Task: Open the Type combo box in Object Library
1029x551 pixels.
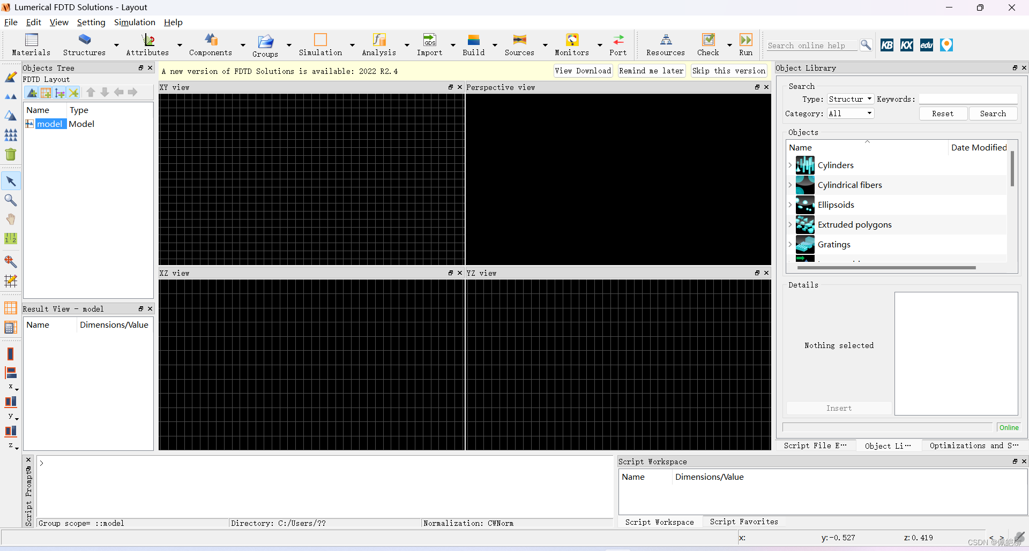Action: pyautogui.click(x=850, y=99)
